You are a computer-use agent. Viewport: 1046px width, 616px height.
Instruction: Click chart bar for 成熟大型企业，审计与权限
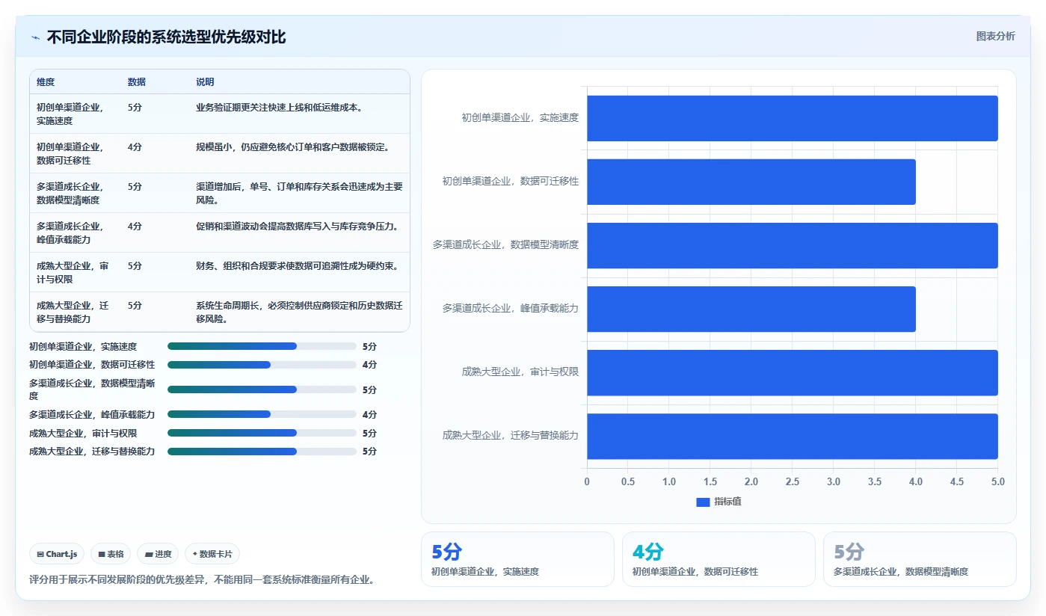point(792,372)
